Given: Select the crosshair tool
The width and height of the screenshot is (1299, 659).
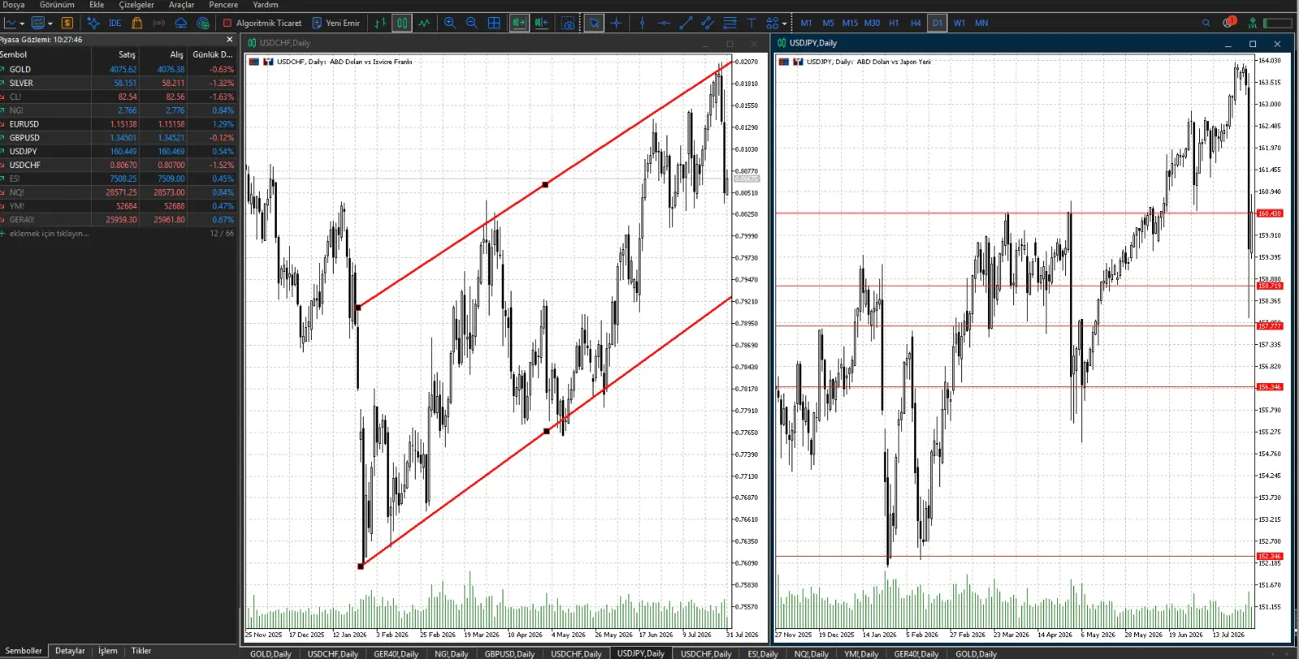Looking at the screenshot, I should 616,23.
